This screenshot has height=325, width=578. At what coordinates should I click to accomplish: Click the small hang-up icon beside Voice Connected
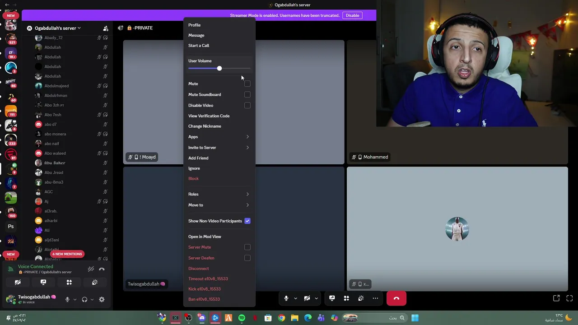click(x=102, y=269)
